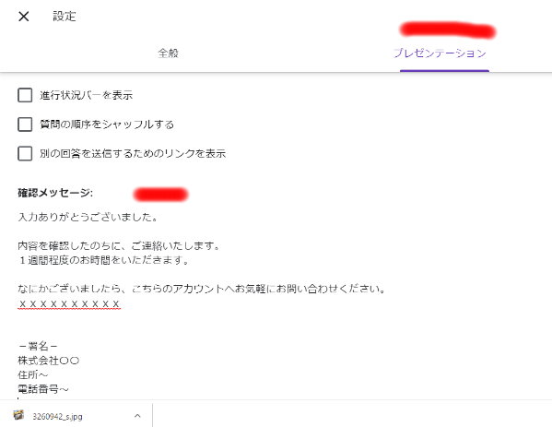The image size is (552, 427).
Task: Check the 別の回答を送信するためのリンクを表示 box
Action: pos(25,154)
